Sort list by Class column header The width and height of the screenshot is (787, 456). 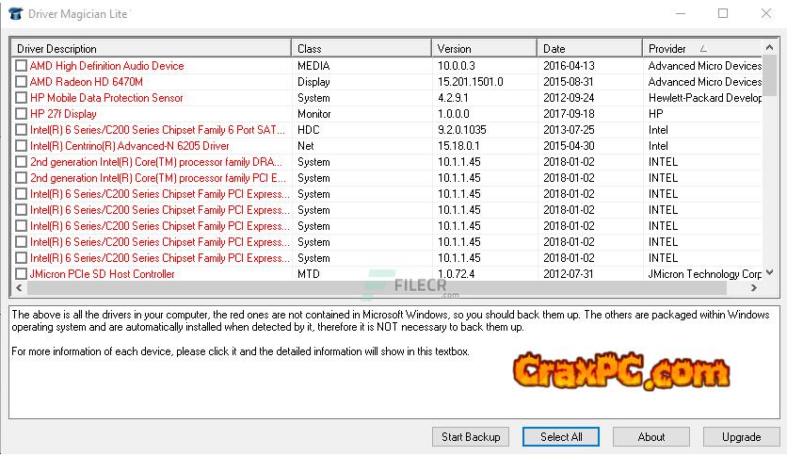click(x=361, y=49)
